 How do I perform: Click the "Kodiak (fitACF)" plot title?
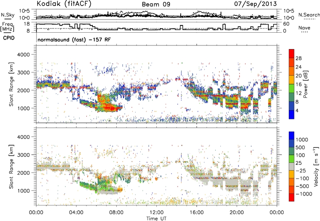64,4
